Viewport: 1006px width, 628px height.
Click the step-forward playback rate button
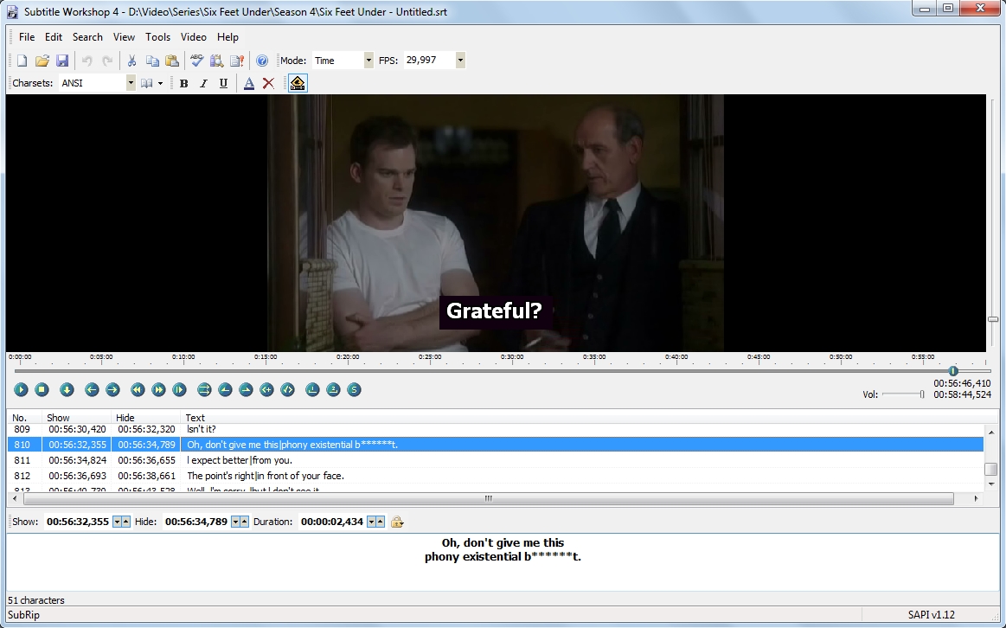[180, 389]
